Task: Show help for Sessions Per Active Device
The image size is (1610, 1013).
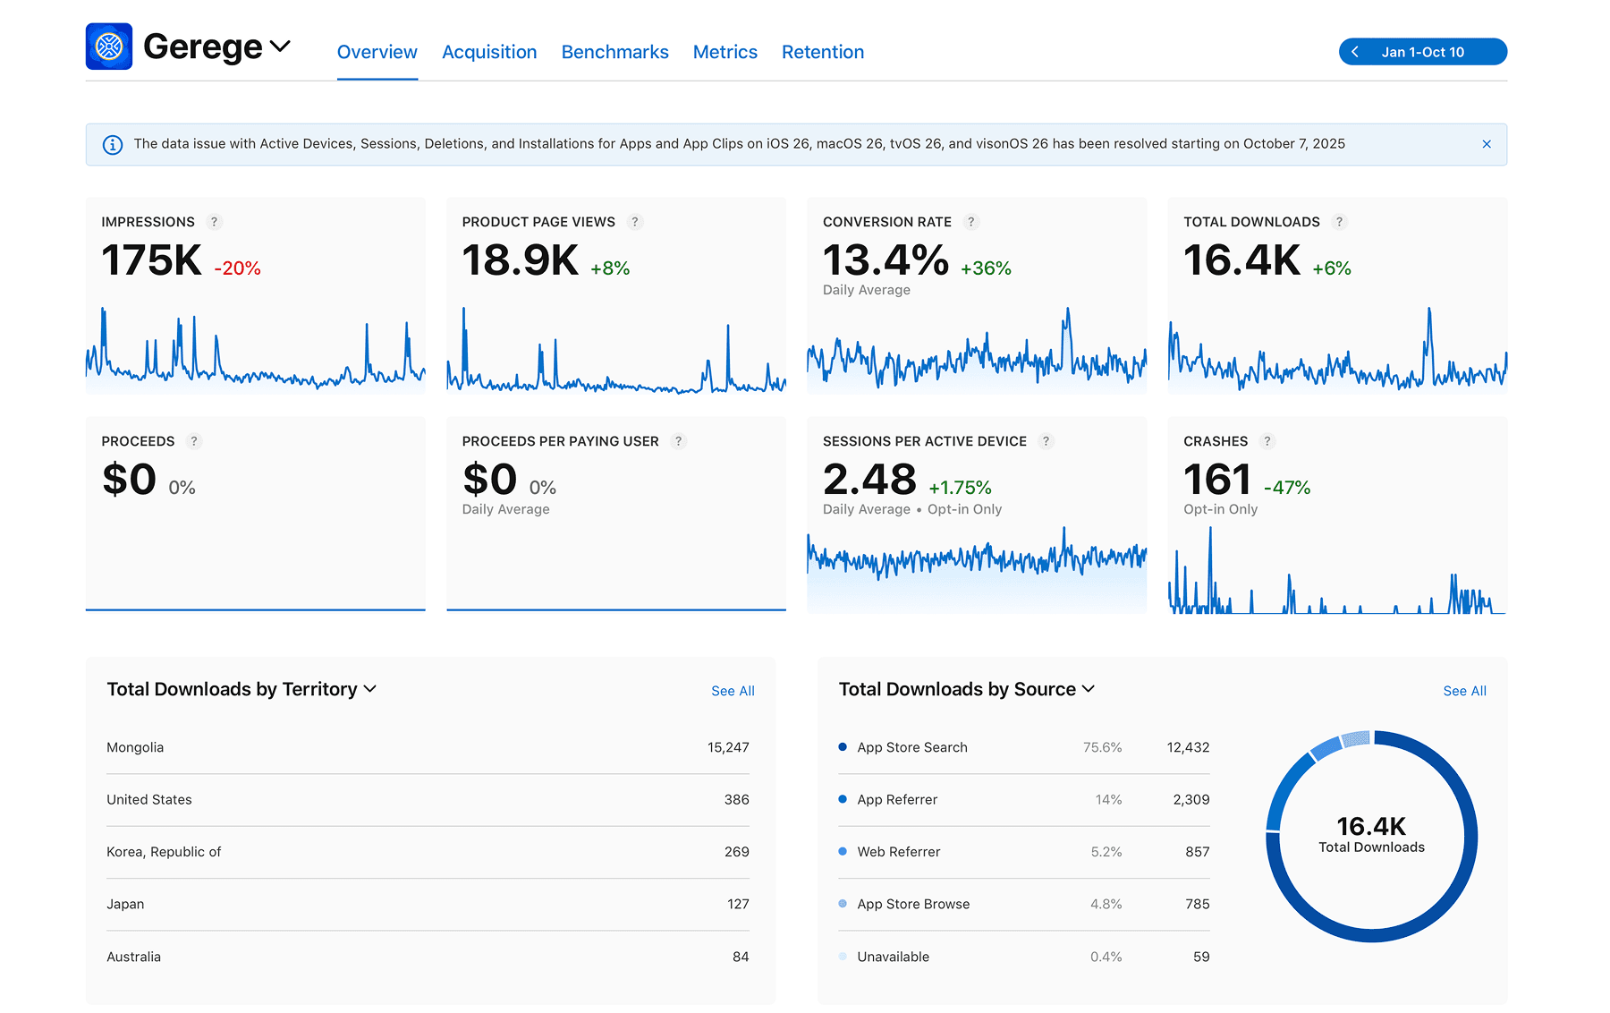Action: [1046, 441]
